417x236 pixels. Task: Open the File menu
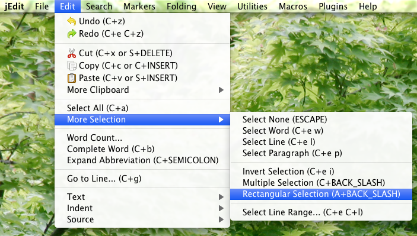42,6
